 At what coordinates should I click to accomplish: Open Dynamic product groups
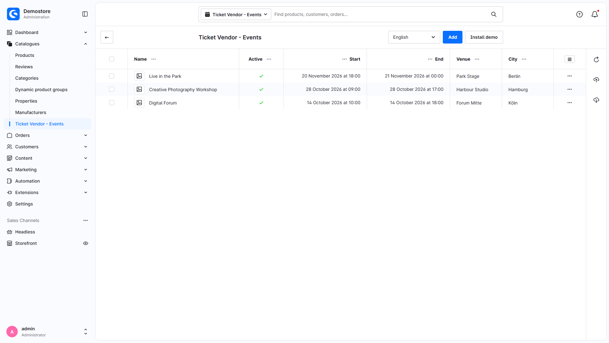[41, 90]
